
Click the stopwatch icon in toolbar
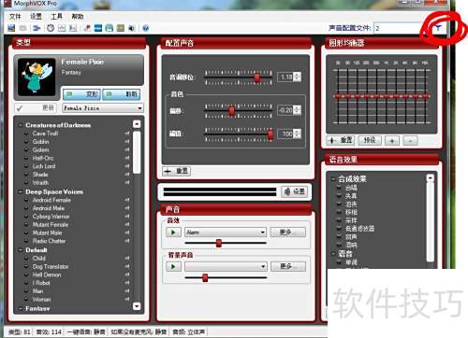(x=51, y=28)
